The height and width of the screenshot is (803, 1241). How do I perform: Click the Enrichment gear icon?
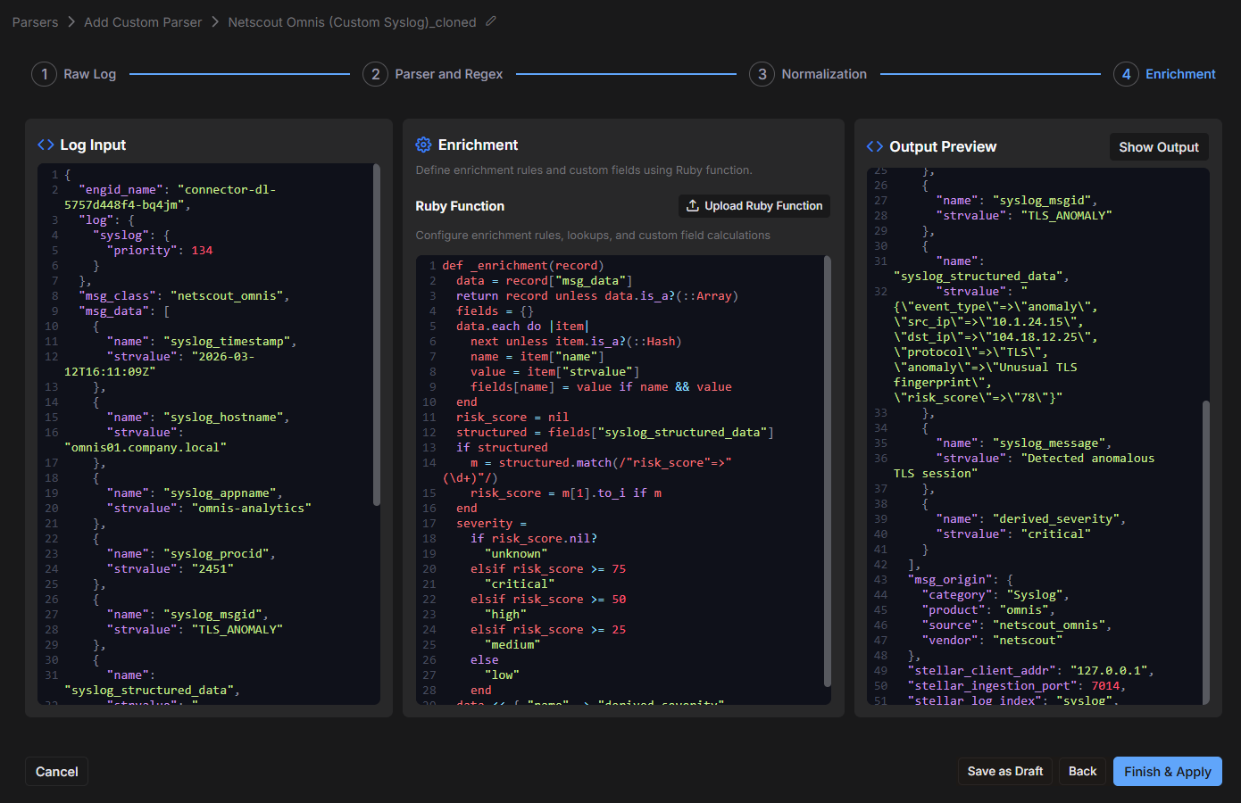pos(423,145)
